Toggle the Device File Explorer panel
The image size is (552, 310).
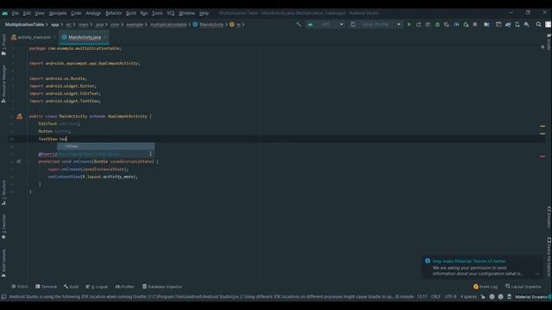click(549, 257)
